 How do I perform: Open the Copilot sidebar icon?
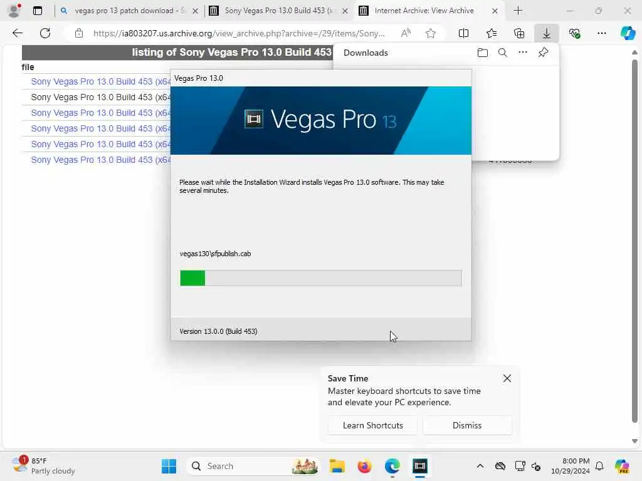(x=628, y=33)
